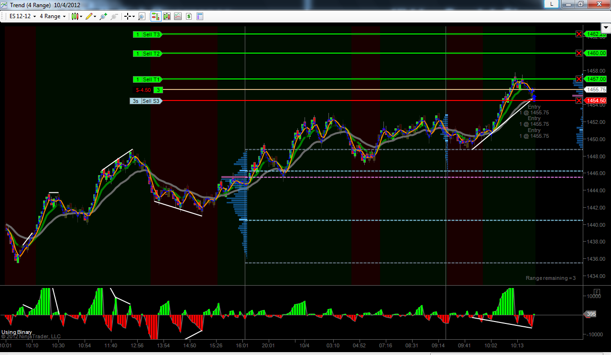Viewport: 611px width, 355px height.
Task: Click the Sell T1 order label
Action: point(147,79)
